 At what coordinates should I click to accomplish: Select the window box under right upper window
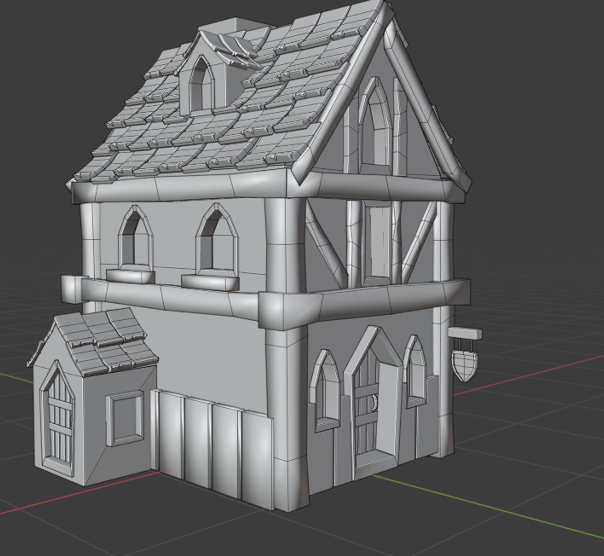[x=210, y=282]
